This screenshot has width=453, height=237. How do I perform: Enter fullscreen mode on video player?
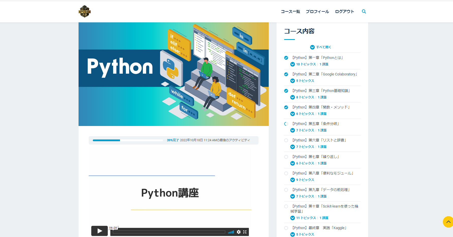pos(245,232)
